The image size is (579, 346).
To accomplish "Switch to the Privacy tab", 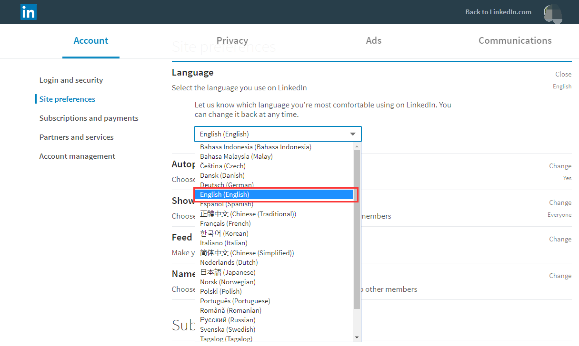I will tap(232, 41).
